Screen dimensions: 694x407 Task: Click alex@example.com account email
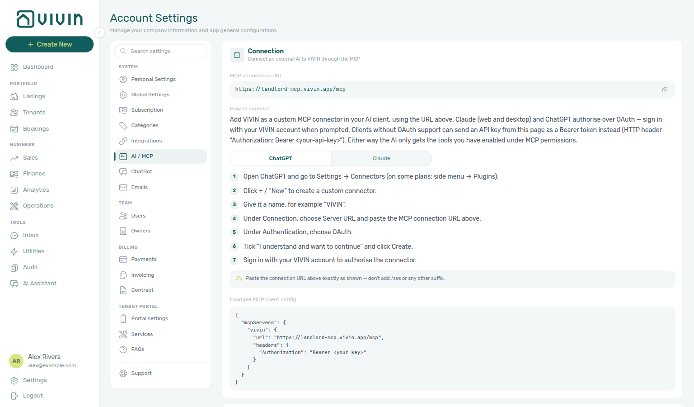[x=52, y=365]
